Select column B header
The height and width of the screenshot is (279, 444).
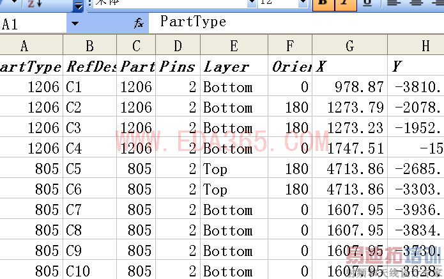point(90,45)
